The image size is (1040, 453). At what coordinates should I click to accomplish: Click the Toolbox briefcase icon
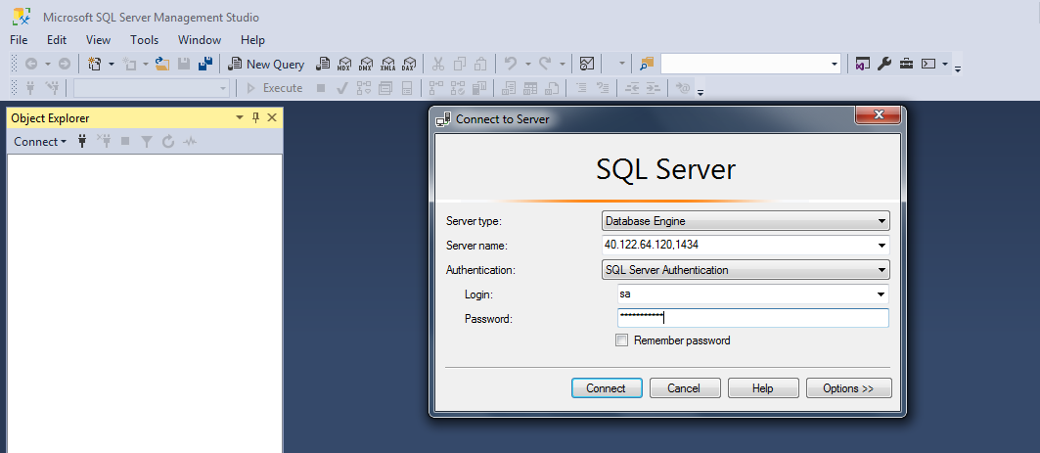pos(906,64)
